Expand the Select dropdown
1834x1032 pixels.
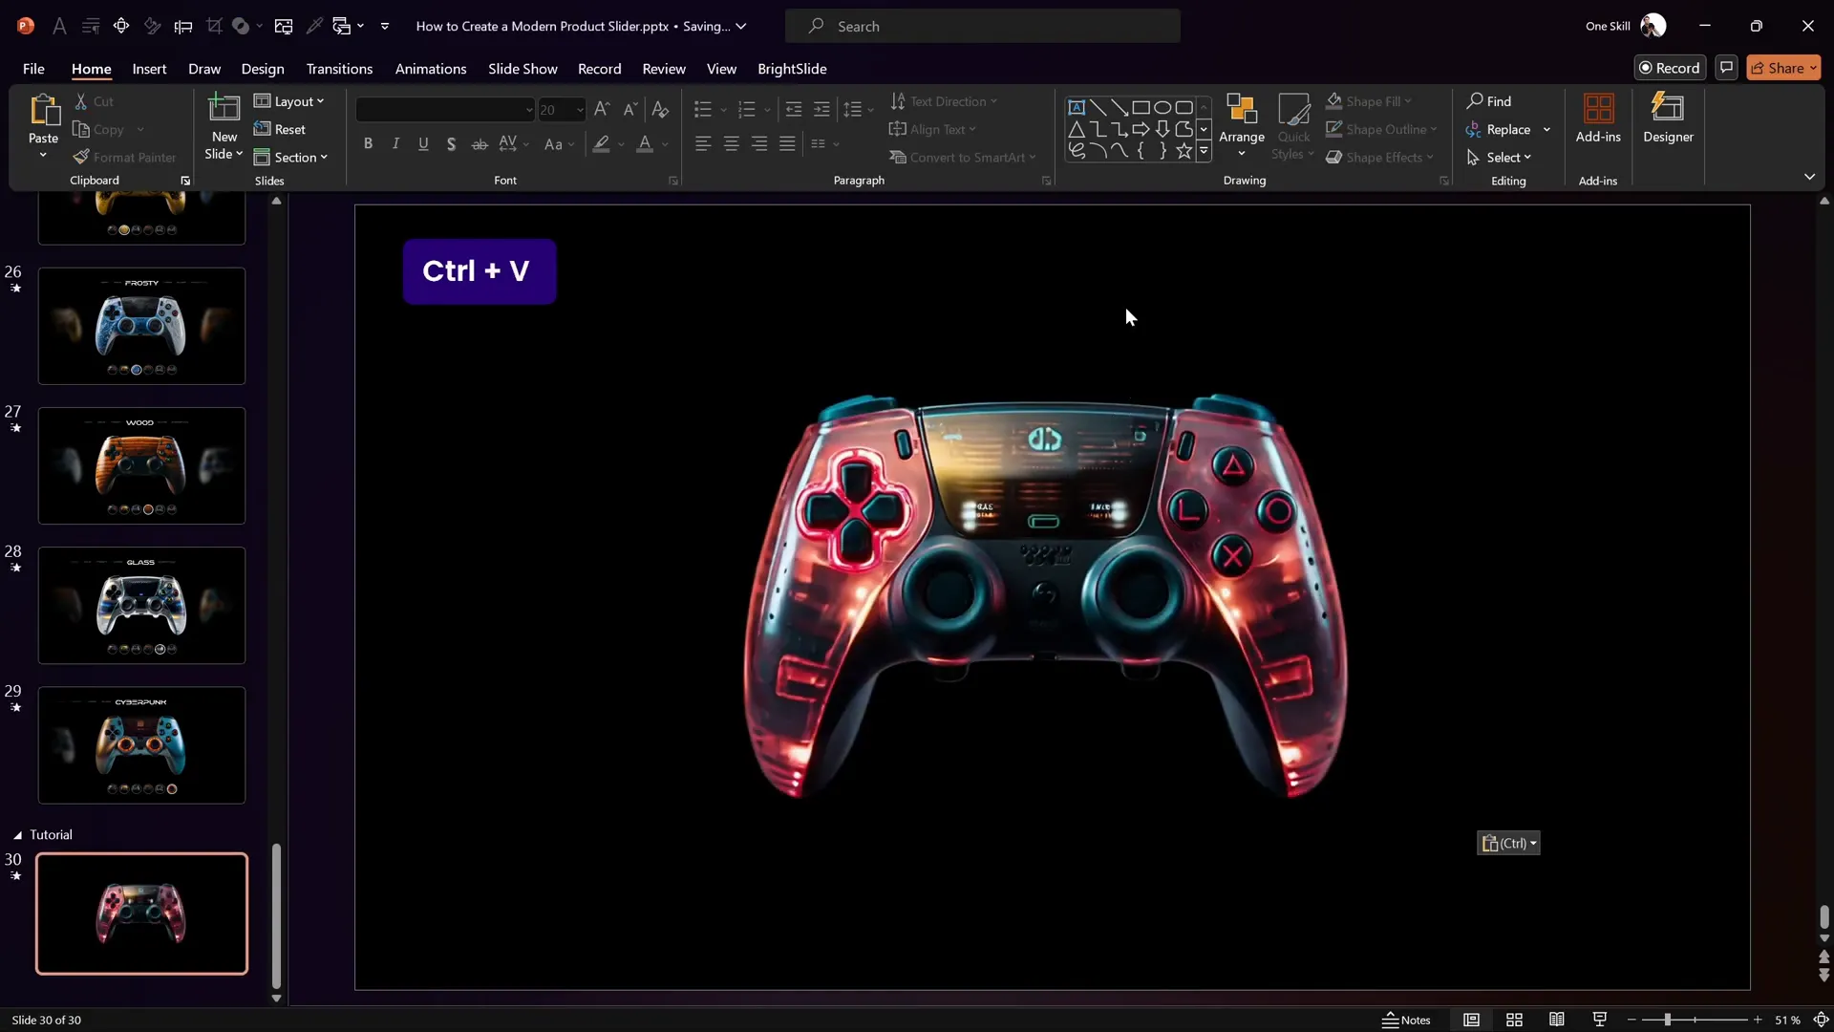click(1499, 158)
